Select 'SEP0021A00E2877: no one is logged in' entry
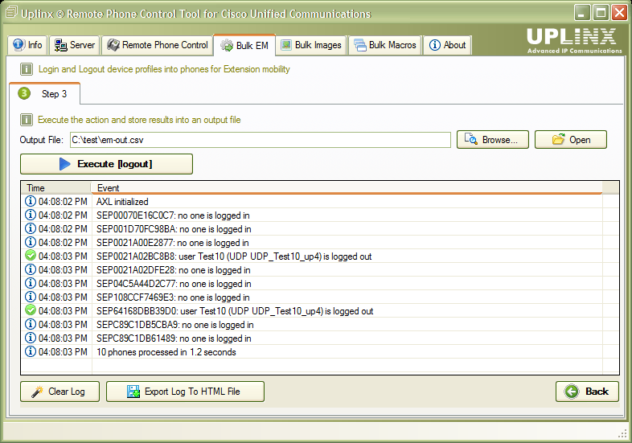Image resolution: width=632 pixels, height=443 pixels. (173, 243)
